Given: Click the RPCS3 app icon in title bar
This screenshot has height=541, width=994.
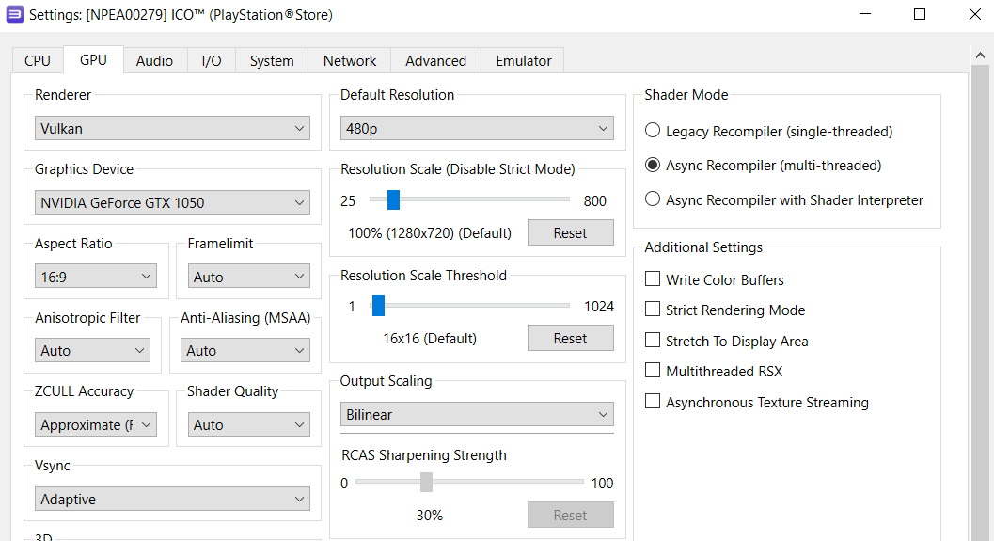Looking at the screenshot, I should tap(15, 15).
